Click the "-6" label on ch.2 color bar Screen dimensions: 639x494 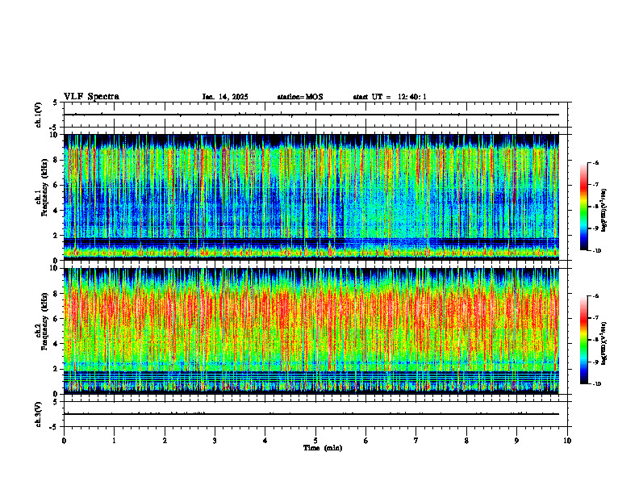pyautogui.click(x=595, y=296)
